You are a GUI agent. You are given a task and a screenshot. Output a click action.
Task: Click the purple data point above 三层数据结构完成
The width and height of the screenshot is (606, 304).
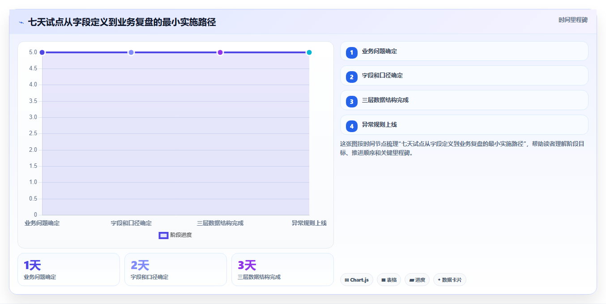click(220, 52)
